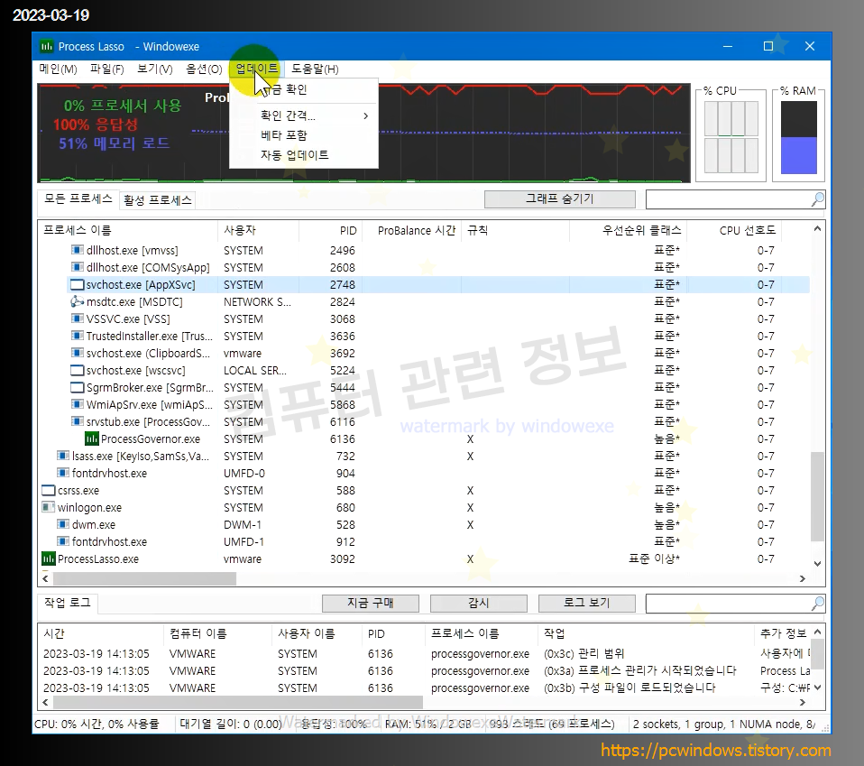Open the 메인(M) menu
This screenshot has width=864, height=766.
point(58,69)
